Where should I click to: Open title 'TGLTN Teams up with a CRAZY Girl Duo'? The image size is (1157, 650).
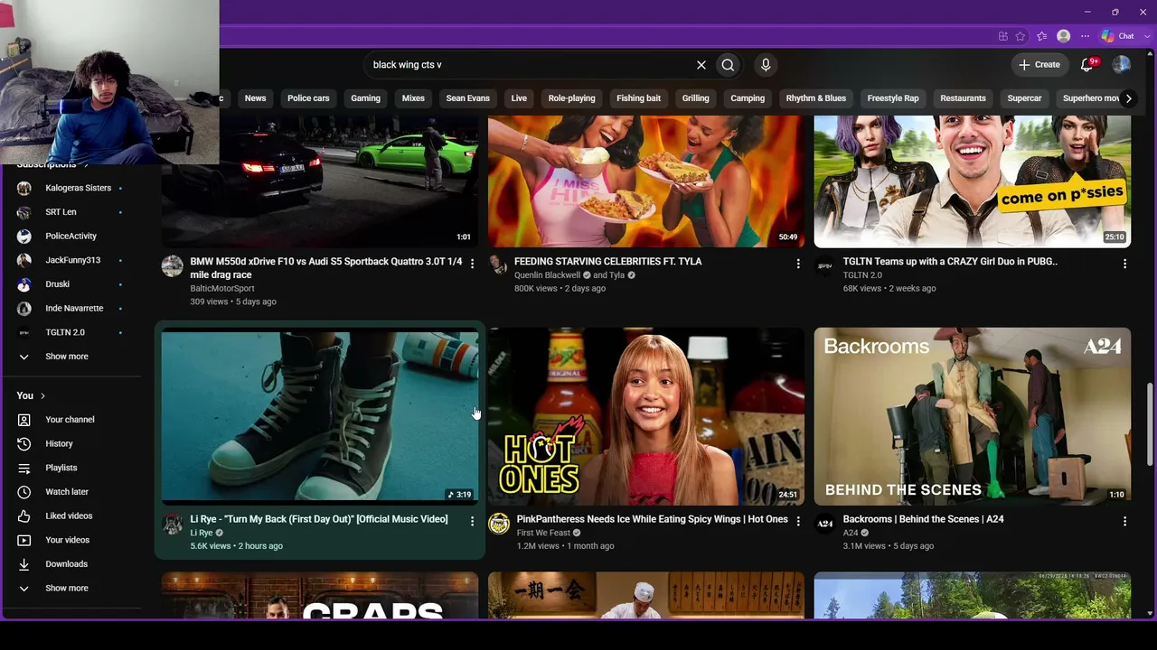[x=950, y=262]
